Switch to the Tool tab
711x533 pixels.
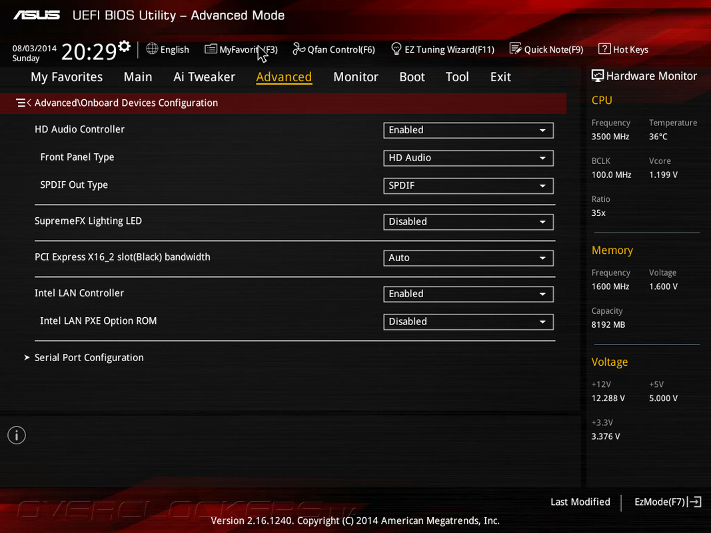click(x=457, y=77)
